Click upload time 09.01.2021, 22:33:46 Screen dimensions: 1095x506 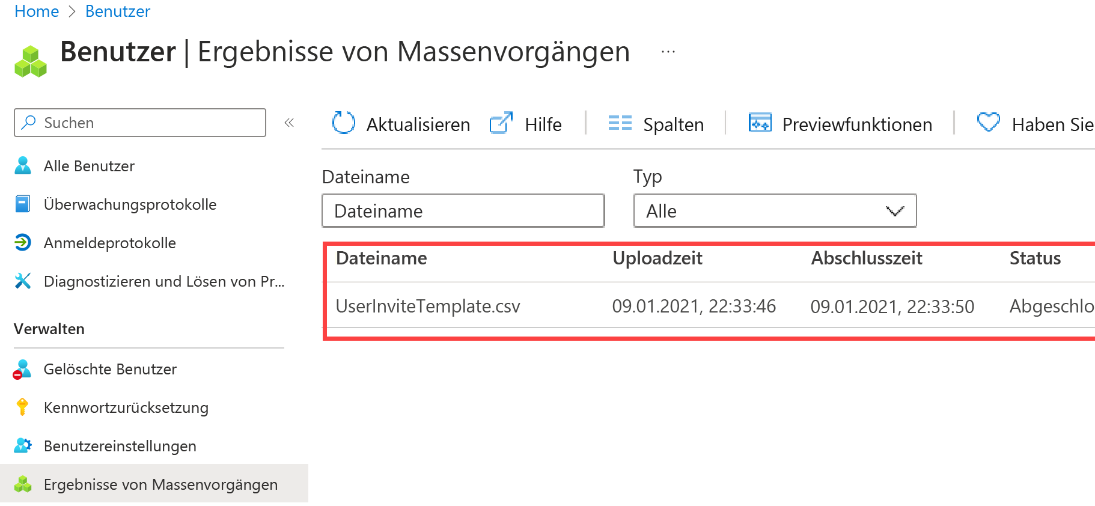point(694,306)
